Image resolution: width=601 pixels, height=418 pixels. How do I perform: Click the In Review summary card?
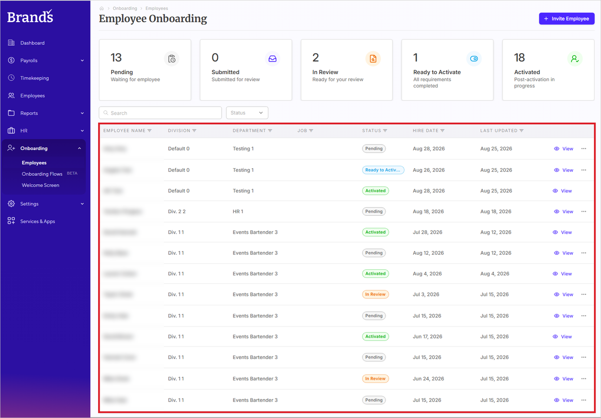(347, 70)
